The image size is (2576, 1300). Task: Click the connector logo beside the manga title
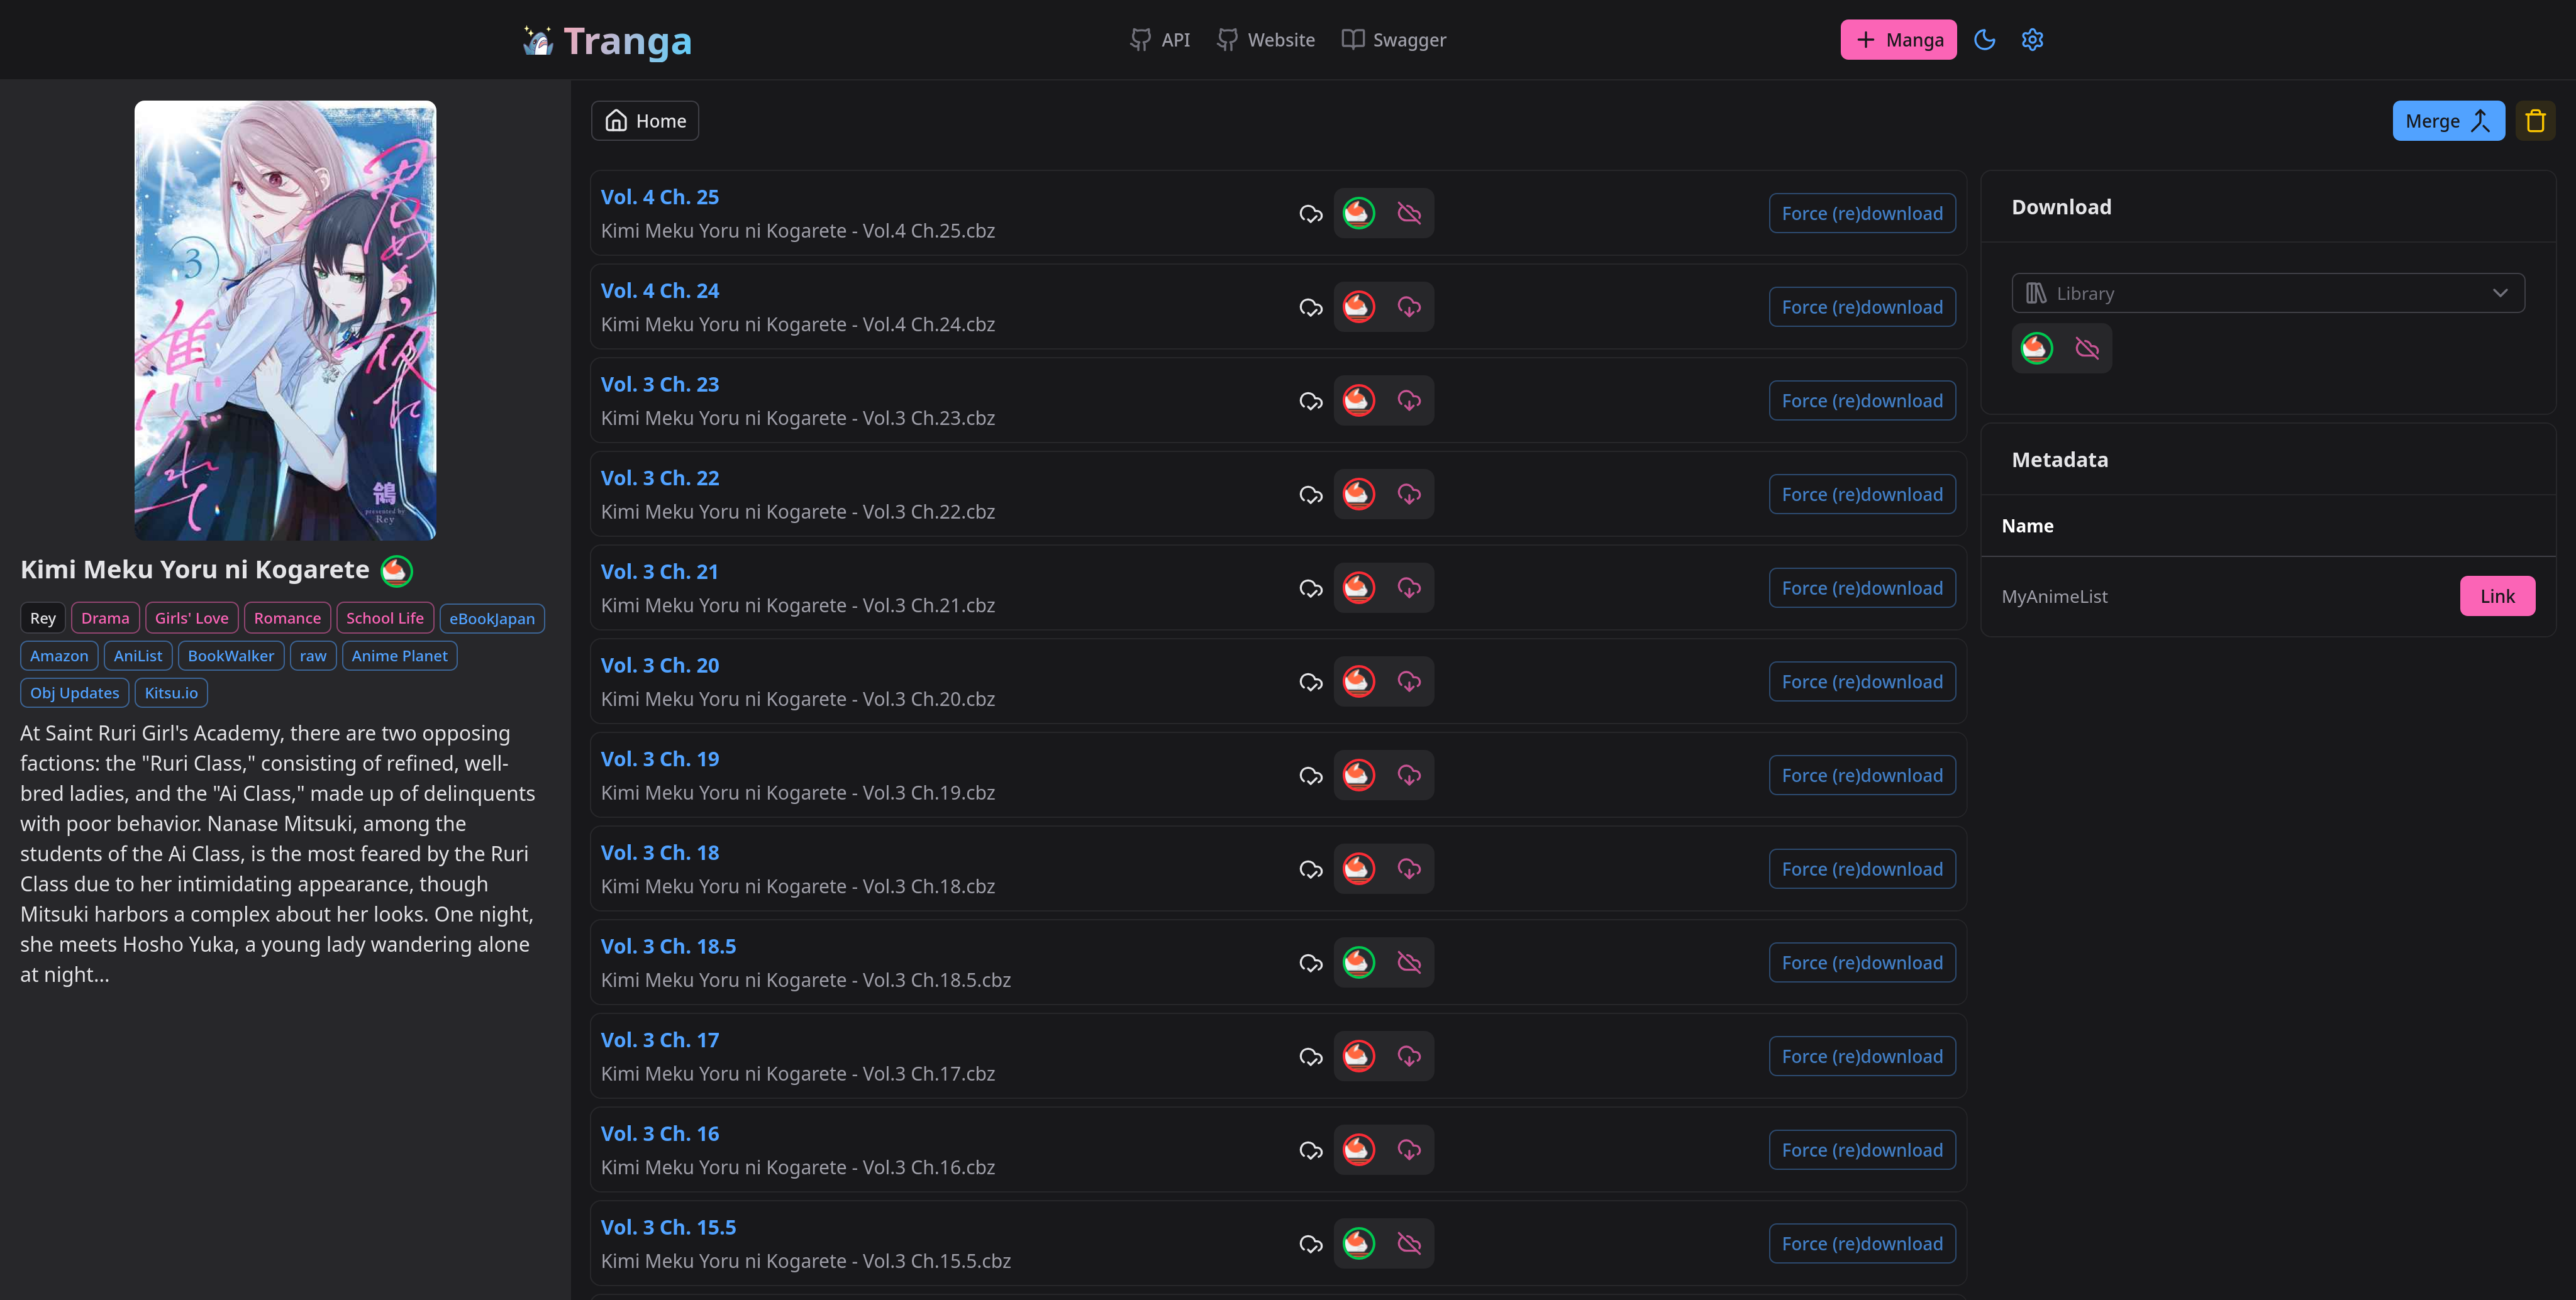tap(396, 570)
